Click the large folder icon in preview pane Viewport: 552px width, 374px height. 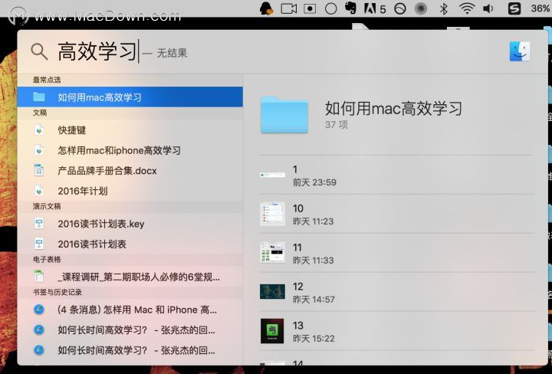click(284, 115)
